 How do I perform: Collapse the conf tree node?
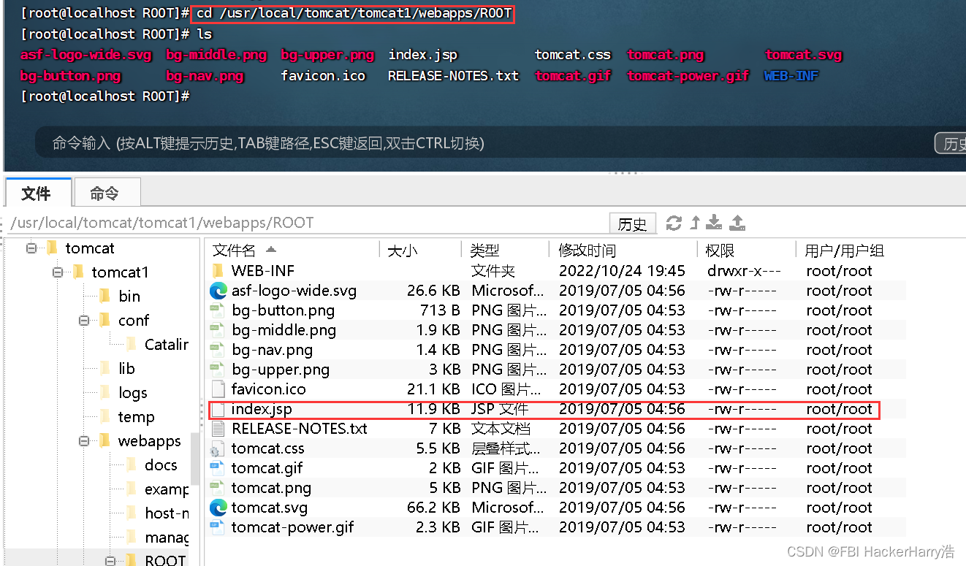coord(83,320)
